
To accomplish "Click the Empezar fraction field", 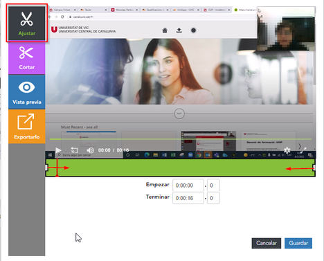I will (x=213, y=186).
